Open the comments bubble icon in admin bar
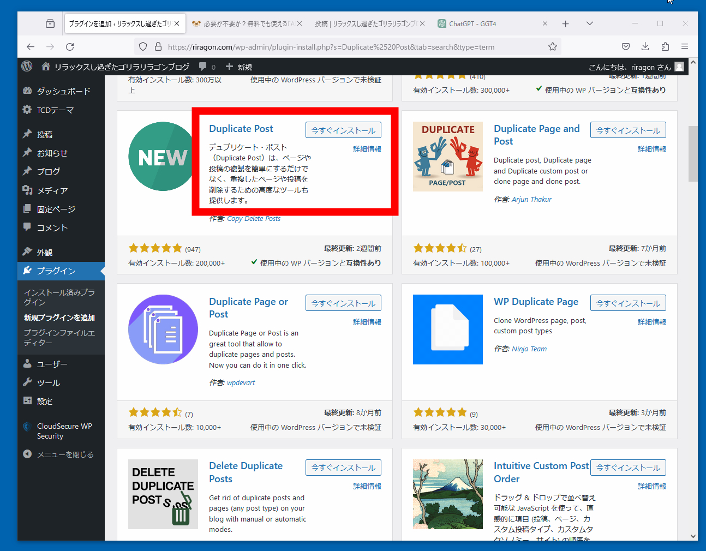Image resolution: width=706 pixels, height=551 pixels. coord(203,67)
